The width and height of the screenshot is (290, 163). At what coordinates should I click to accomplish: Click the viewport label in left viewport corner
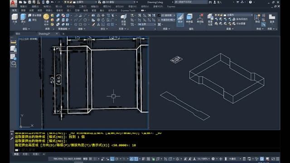tap(28, 39)
